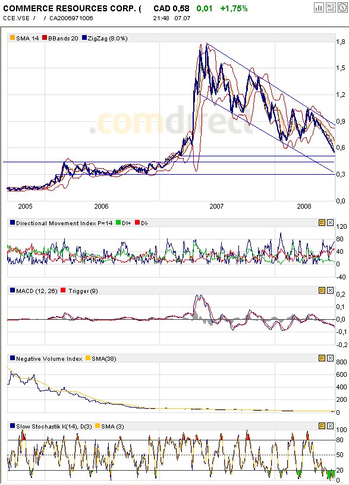
Task: Click the 0,9 price axis value
Action: click(341, 121)
